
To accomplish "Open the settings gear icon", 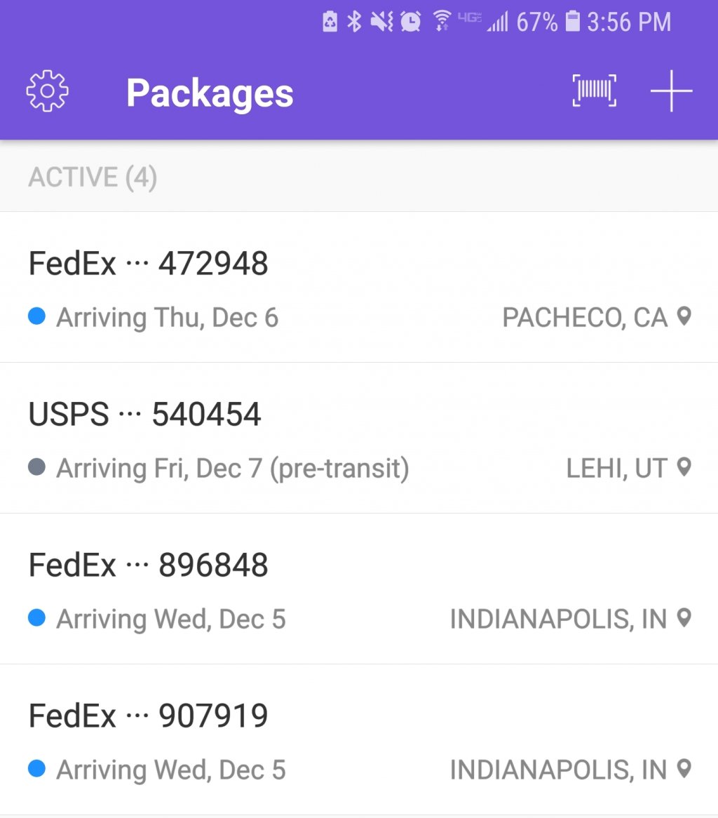I will (x=47, y=91).
